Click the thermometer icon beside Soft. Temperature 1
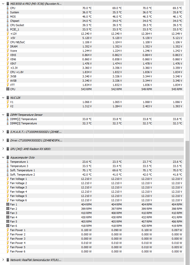The image size is (190, 265). [x=8, y=170]
